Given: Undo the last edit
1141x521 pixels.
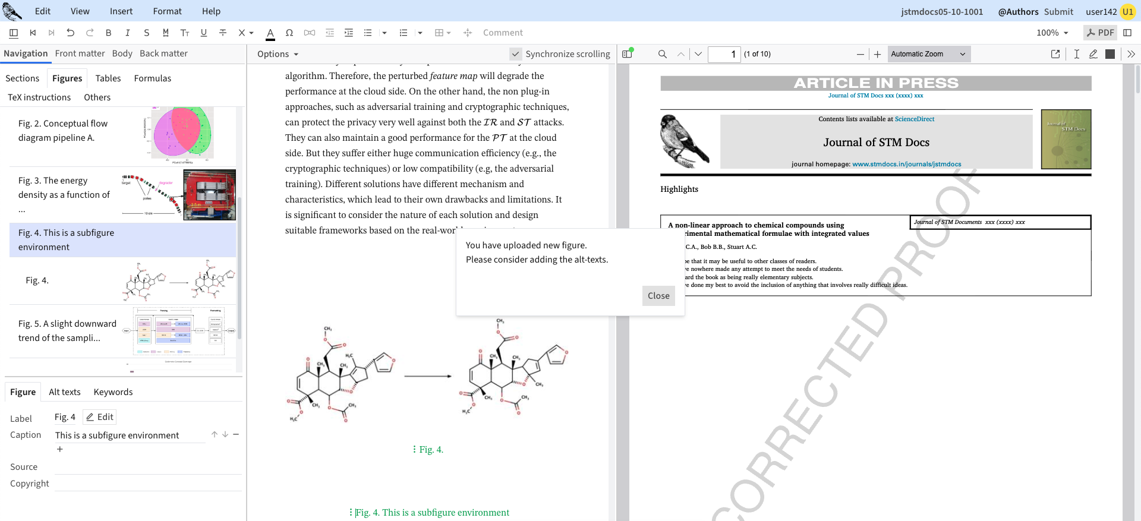Looking at the screenshot, I should (70, 33).
